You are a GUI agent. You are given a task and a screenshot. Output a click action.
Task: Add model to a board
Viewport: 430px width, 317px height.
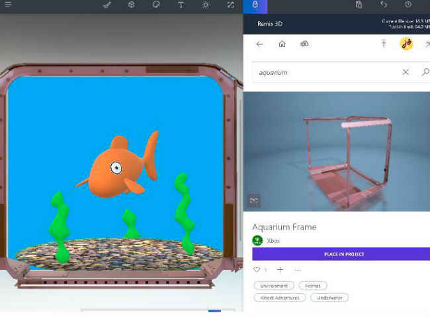coord(280,270)
